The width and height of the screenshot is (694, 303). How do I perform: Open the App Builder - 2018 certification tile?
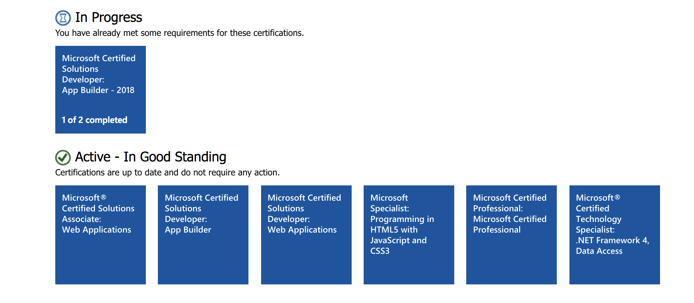(x=101, y=90)
